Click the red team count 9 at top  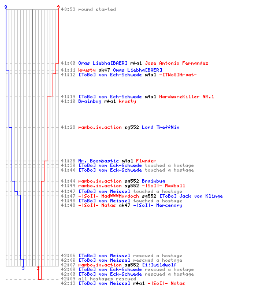[58, 7]
